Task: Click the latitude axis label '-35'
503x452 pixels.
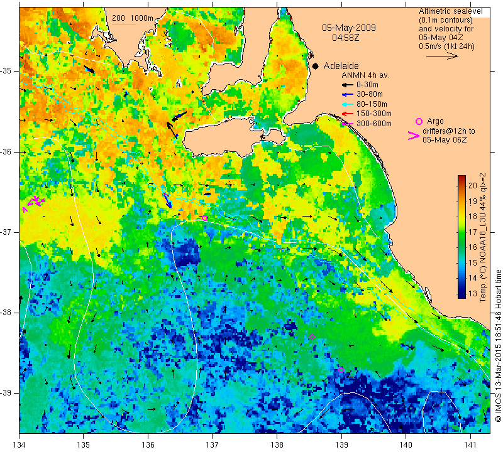Action: (x=6, y=70)
